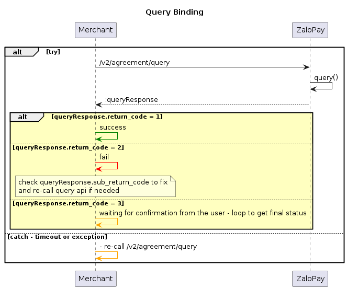Click the orange self-arrow under waiting message
This screenshot has width=347, height=289.
106,222
